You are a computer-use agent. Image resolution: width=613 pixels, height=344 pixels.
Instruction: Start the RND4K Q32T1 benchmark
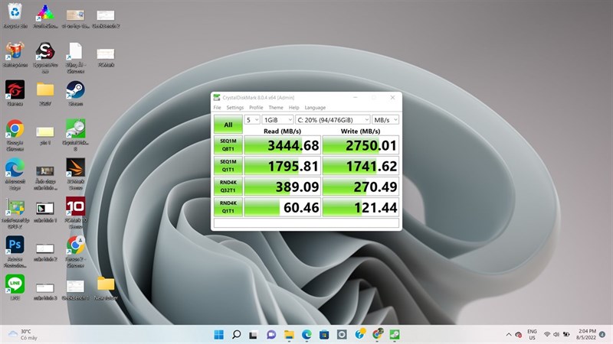pyautogui.click(x=228, y=187)
